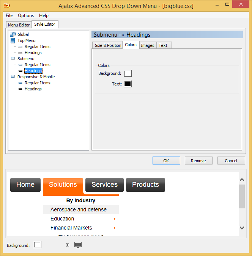The height and width of the screenshot is (256, 252).
Task: Close the Ajatix window
Action: (x=241, y=5)
